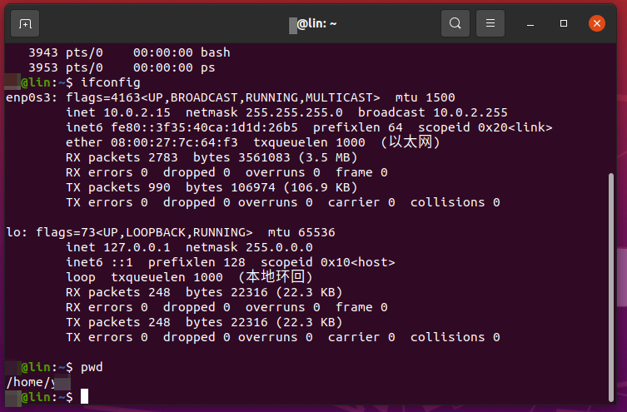Click the MAC address 08:00:27:7c:64:f3
The image size is (627, 412).
pos(174,142)
